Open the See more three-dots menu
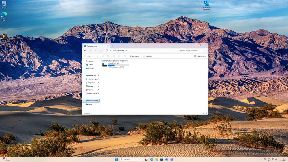Viewport: 288px width, 162px height. 158,56
